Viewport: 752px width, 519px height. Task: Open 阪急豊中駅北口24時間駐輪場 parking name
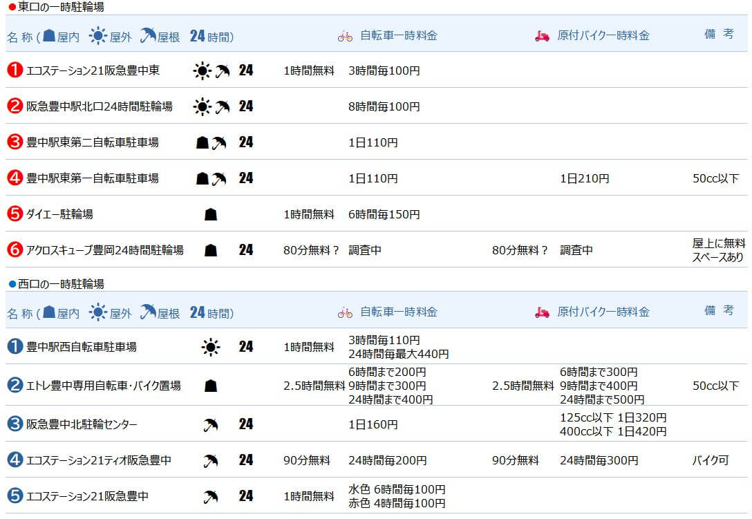pyautogui.click(x=99, y=106)
